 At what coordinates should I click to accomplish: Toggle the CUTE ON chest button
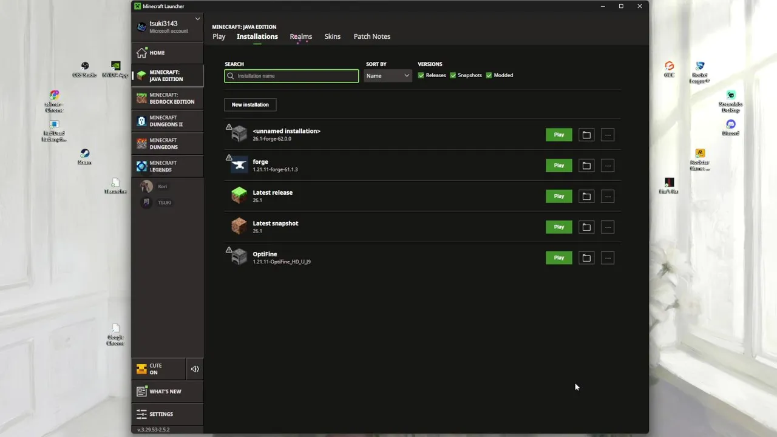(158, 369)
